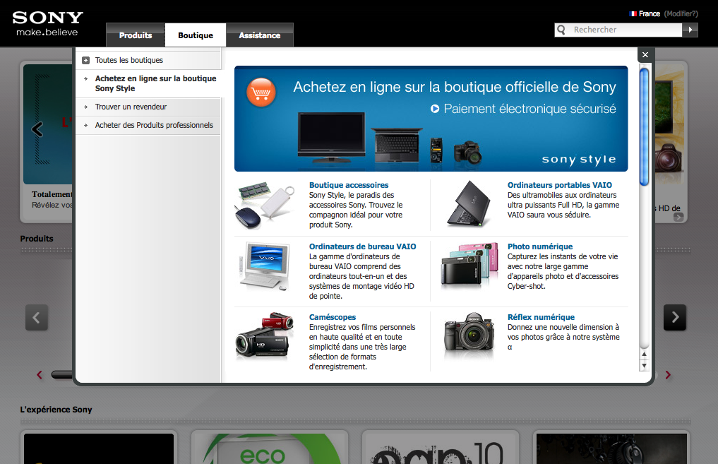The width and height of the screenshot is (718, 464).
Task: Click the camcorders thumbnail
Action: click(x=265, y=335)
